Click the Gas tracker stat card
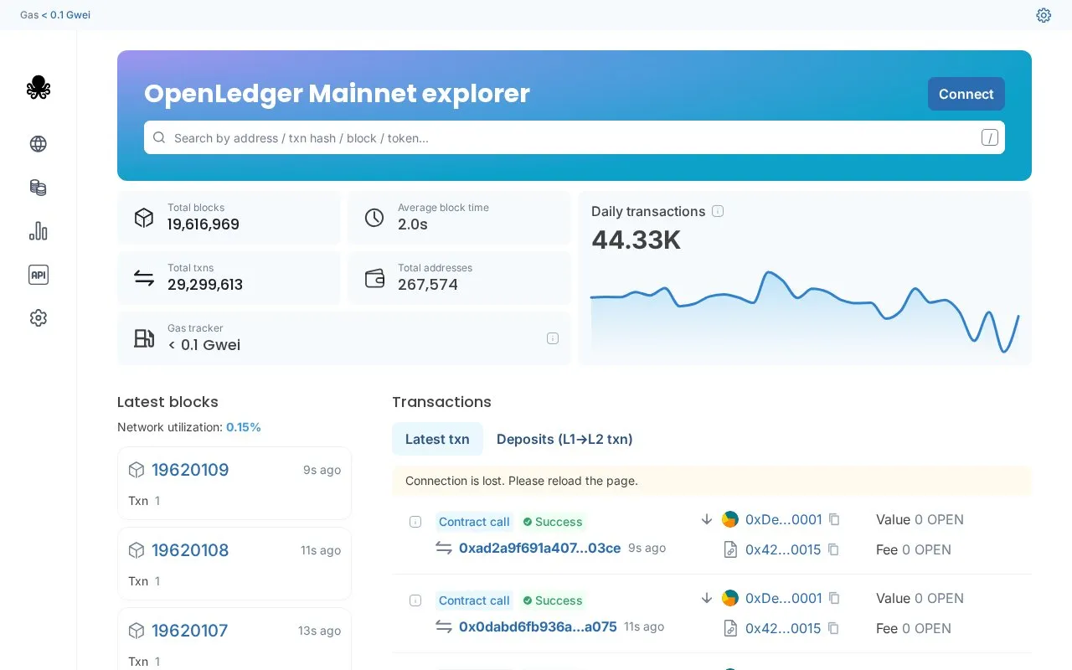Viewport: 1072px width, 670px height. pos(344,338)
